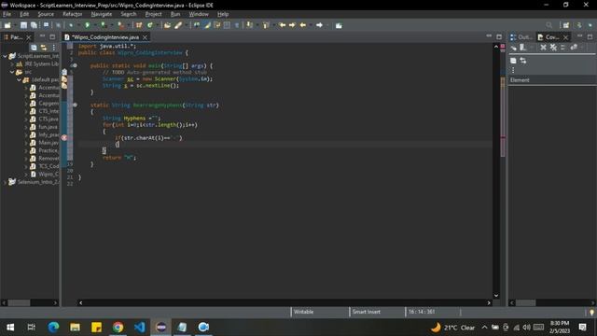Collapse the src folder node
The height and width of the screenshot is (336, 597).
coord(12,72)
